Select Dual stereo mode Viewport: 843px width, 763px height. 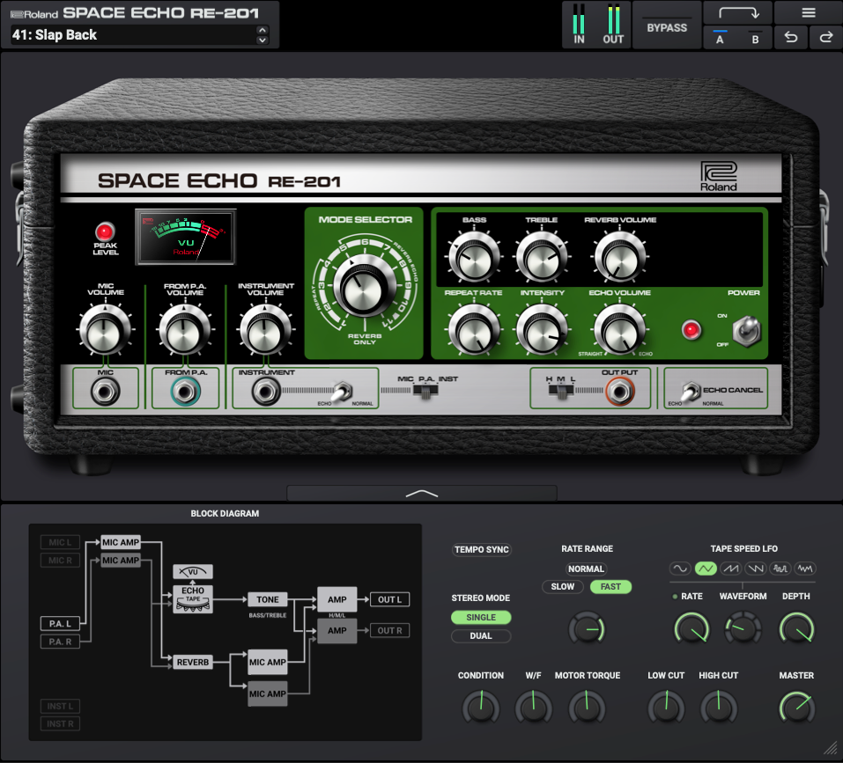click(x=481, y=636)
